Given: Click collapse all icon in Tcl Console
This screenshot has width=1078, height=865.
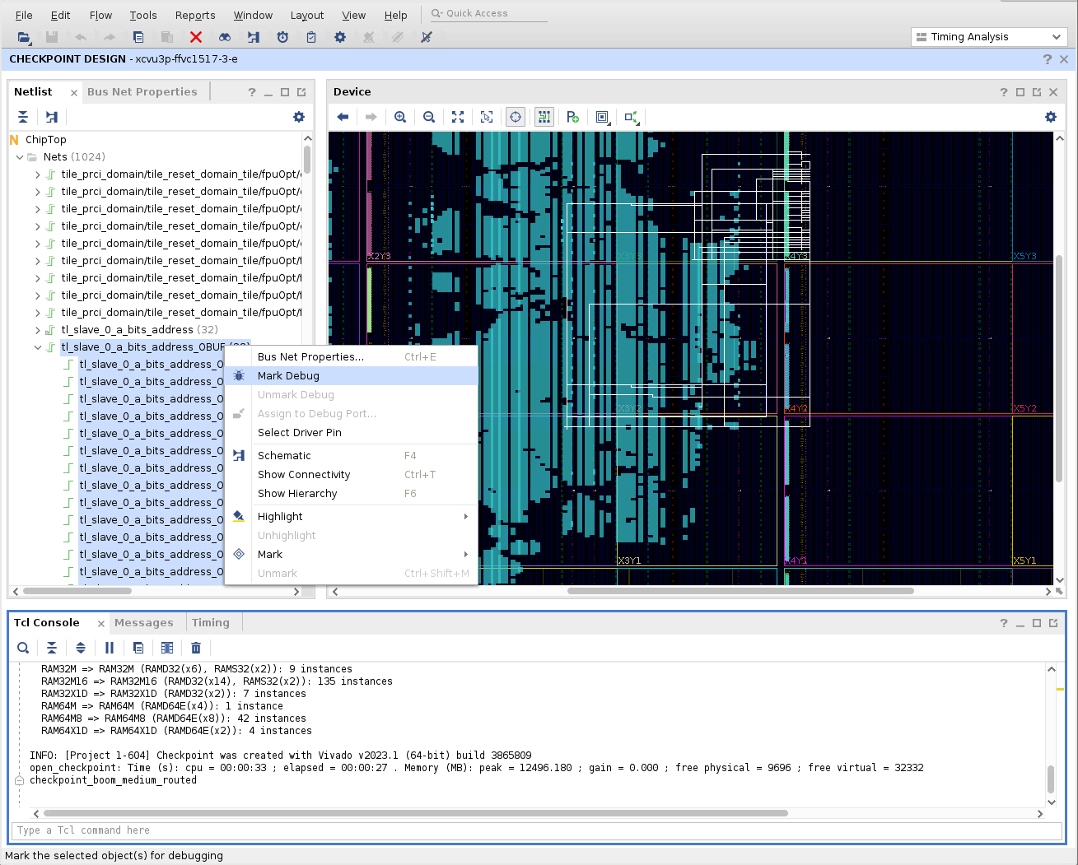Looking at the screenshot, I should coord(52,648).
